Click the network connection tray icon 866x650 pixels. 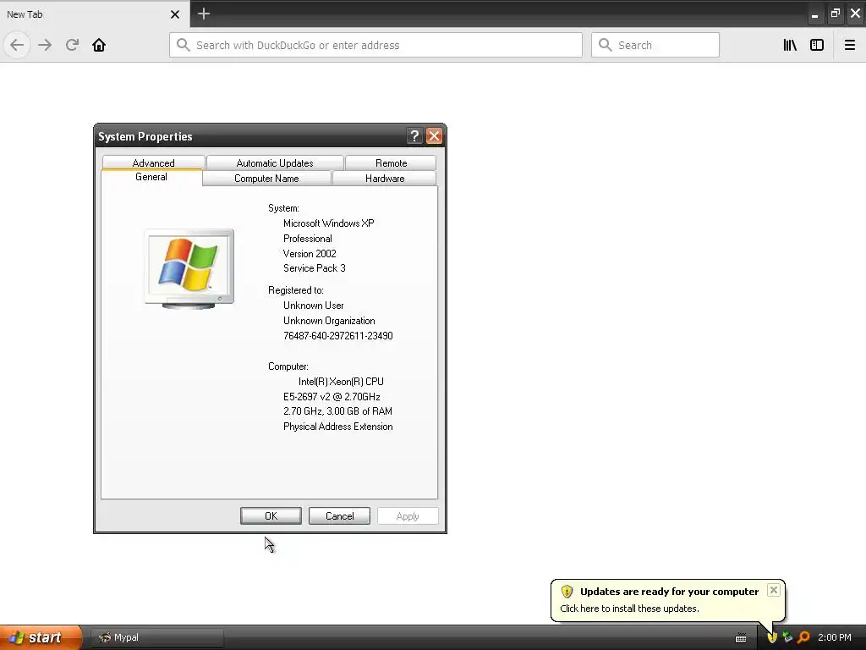tap(787, 637)
